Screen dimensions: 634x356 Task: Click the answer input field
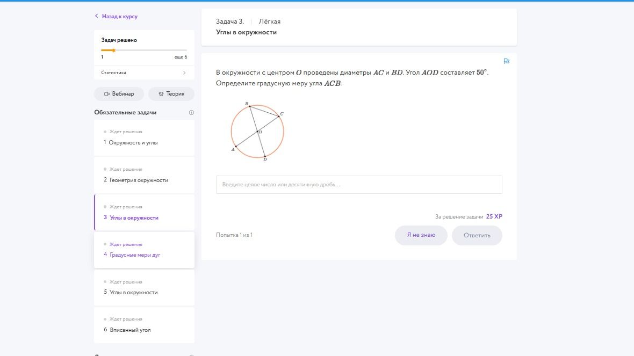[359, 185]
